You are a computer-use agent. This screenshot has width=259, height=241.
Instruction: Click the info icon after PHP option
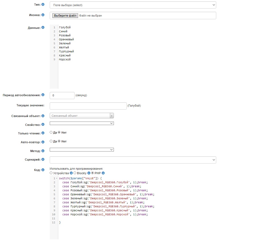point(103,173)
